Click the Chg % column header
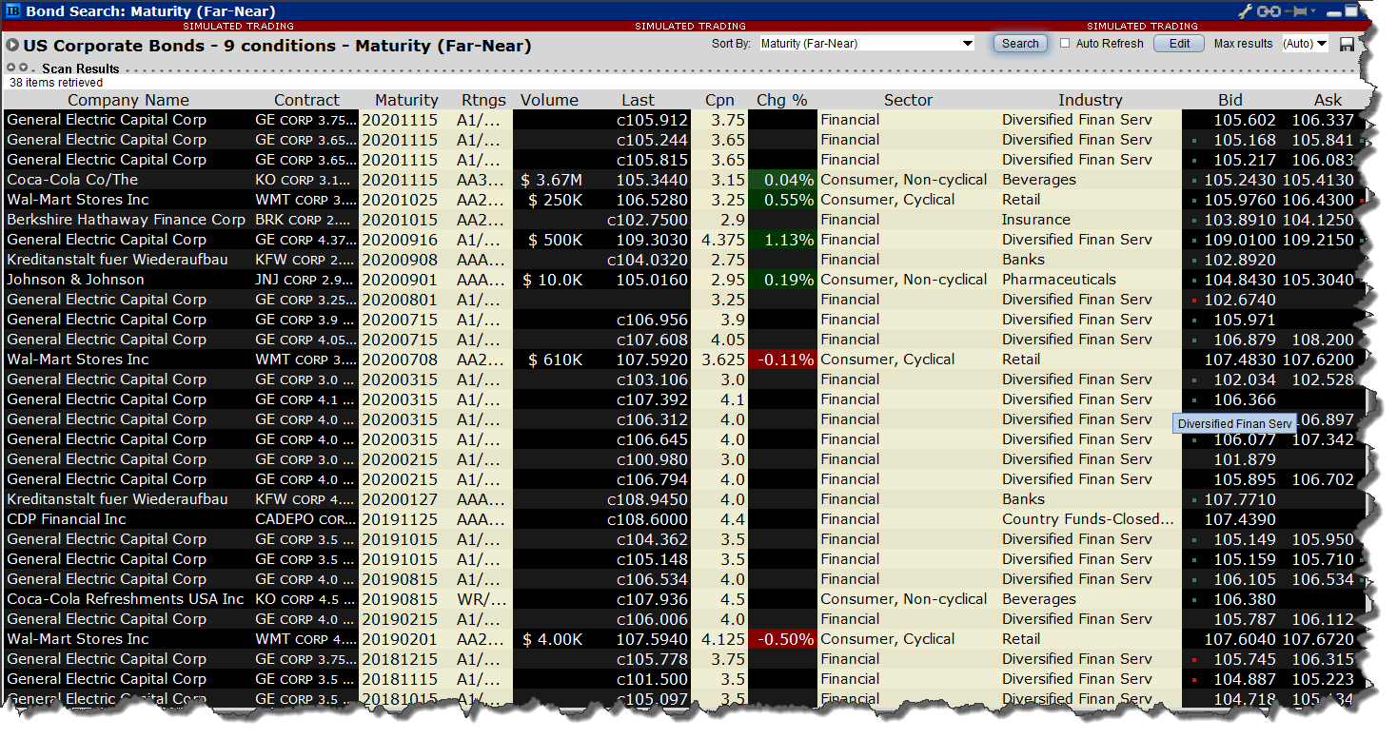 [781, 100]
